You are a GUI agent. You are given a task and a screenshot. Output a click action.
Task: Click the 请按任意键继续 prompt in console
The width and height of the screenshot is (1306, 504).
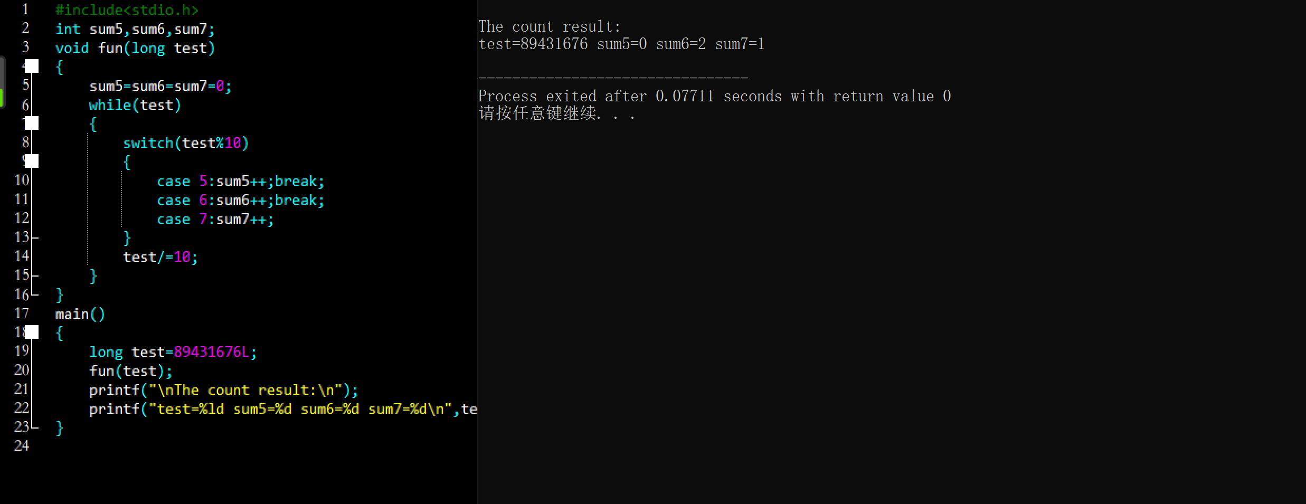556,113
